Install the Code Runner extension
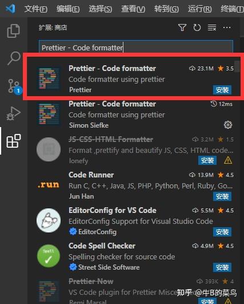Image resolution: width=244 pixels, height=304 pixels. (x=222, y=196)
